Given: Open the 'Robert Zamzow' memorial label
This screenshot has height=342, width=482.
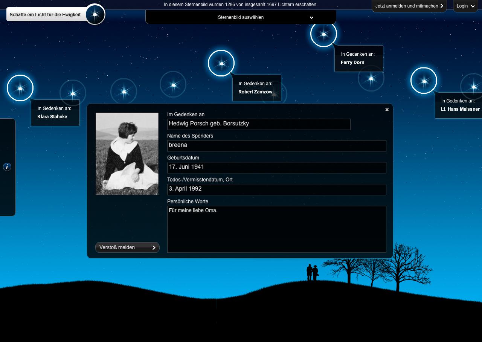Looking at the screenshot, I should point(257,88).
